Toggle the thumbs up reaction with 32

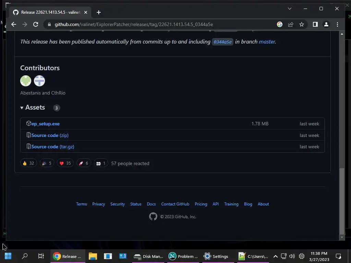coord(28,163)
